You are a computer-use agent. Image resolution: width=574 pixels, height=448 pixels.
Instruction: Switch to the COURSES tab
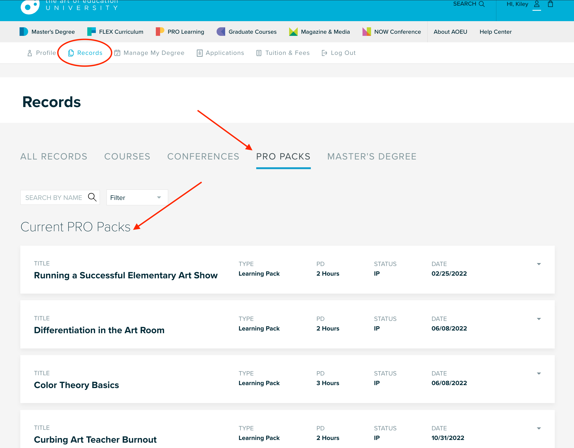[x=127, y=156]
